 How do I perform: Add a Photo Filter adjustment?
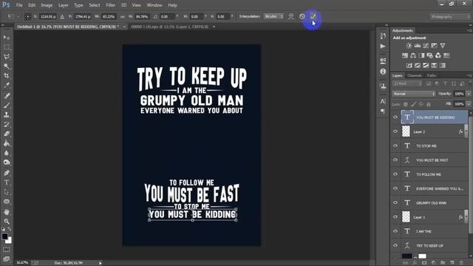(430, 55)
